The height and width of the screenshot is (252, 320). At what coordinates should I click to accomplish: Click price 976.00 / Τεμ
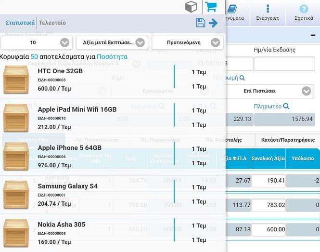(x=54, y=165)
